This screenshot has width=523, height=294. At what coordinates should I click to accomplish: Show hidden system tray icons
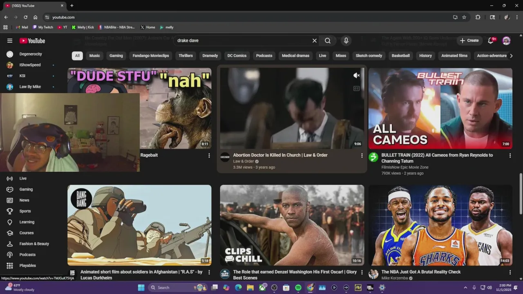click(465, 287)
